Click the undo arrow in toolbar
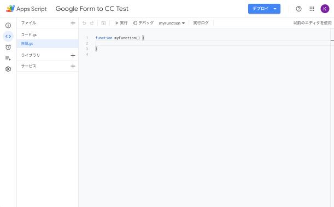 coord(84,23)
